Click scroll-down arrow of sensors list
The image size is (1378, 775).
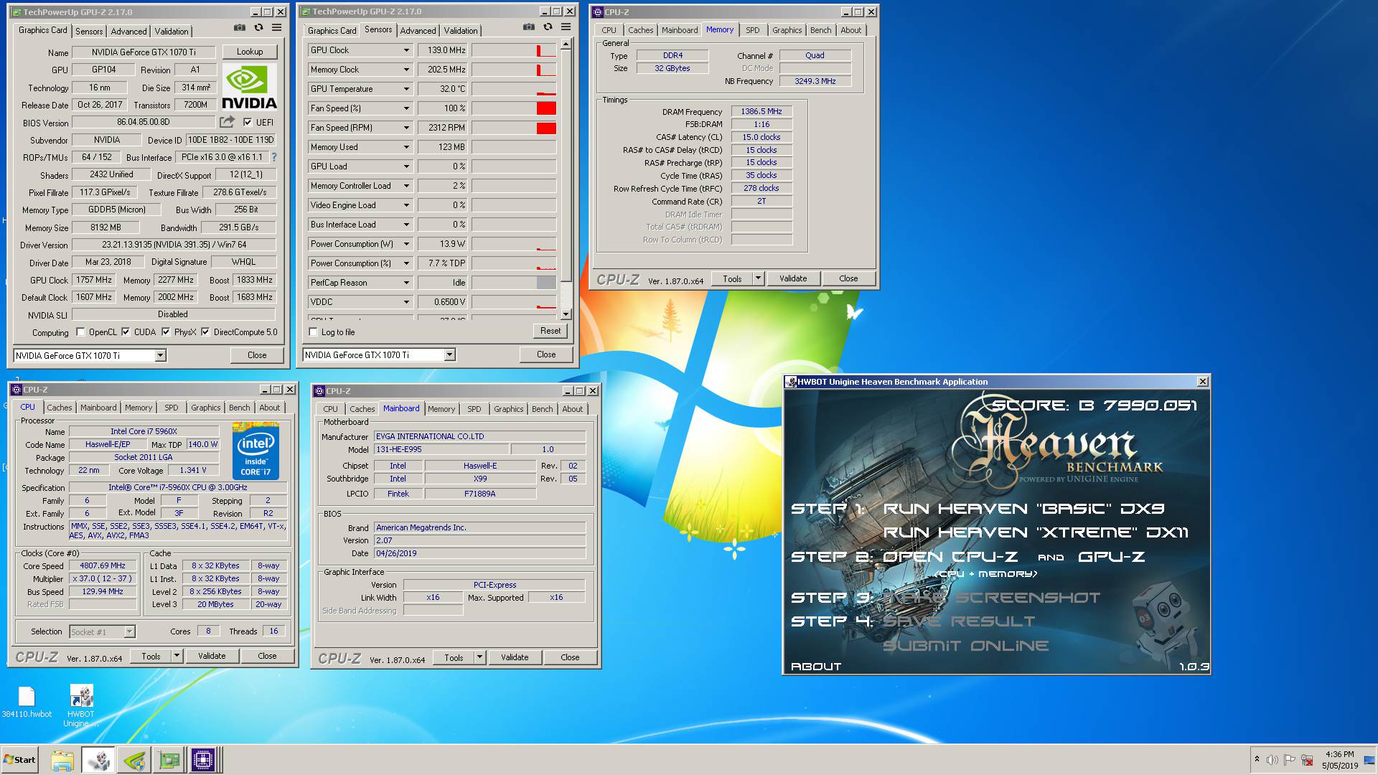[566, 314]
